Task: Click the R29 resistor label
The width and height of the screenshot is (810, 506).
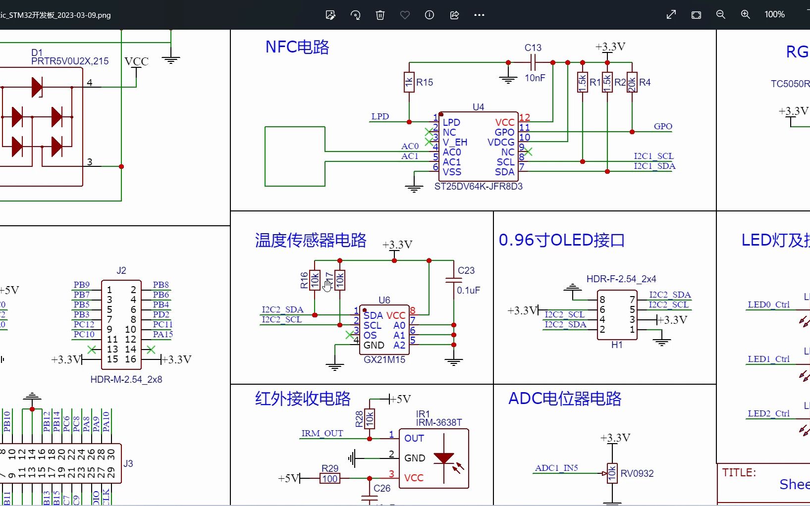Action: (330, 468)
